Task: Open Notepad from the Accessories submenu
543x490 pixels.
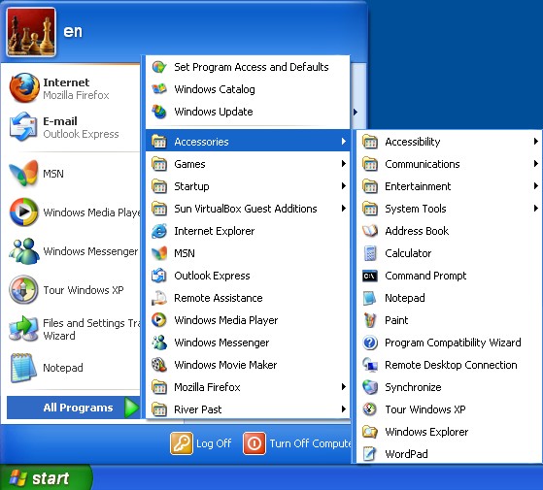Action: 449,298
